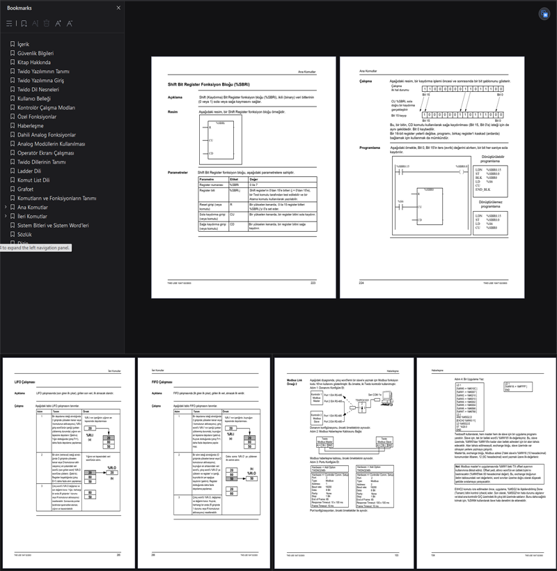
Task: Jump to the Ladder Dili bookmark
Action: tap(29, 171)
